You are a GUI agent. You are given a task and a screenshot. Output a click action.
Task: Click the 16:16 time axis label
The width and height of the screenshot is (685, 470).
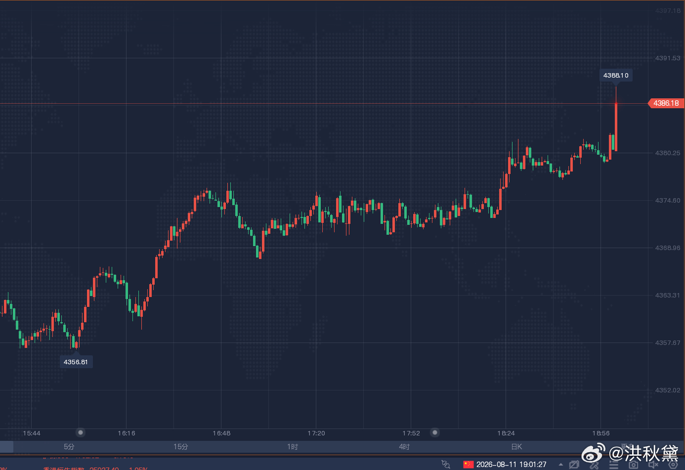click(x=127, y=433)
